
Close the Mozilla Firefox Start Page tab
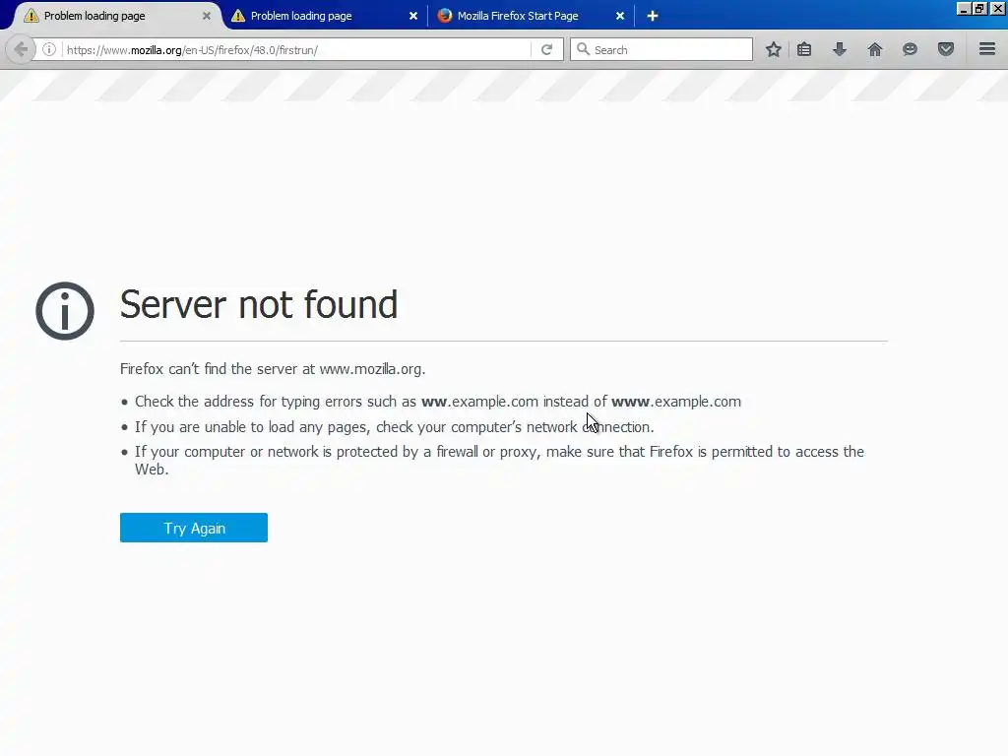pos(620,16)
